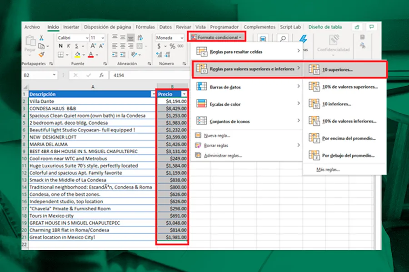Increase font size with large A icon

(93, 46)
